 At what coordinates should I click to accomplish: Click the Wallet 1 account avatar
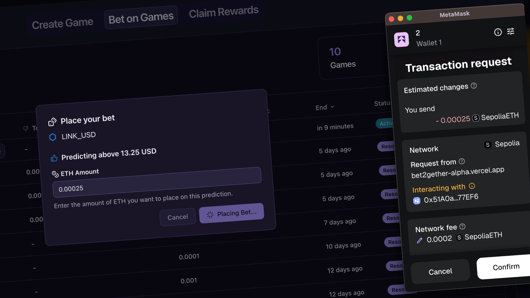click(x=401, y=39)
